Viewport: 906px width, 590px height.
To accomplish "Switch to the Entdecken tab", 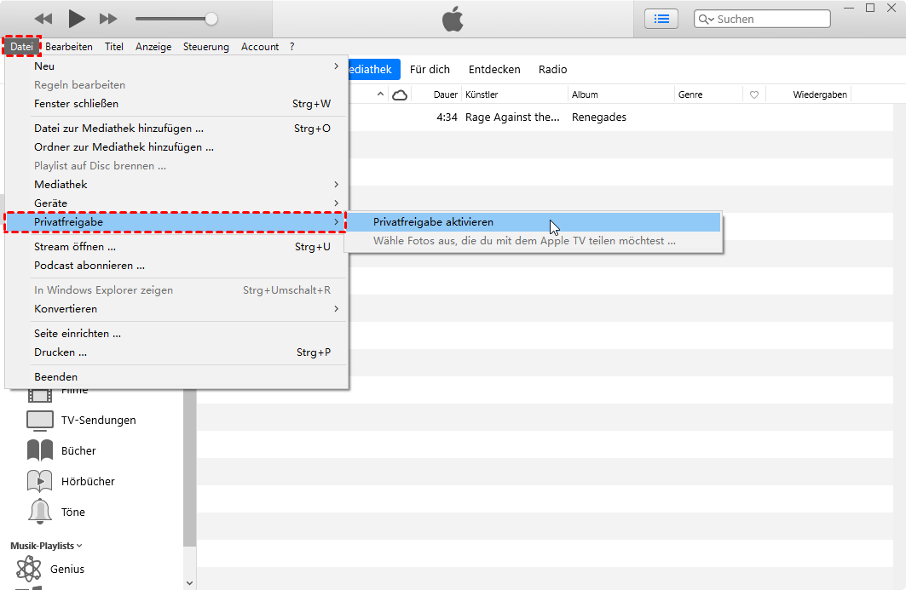I will click(494, 69).
